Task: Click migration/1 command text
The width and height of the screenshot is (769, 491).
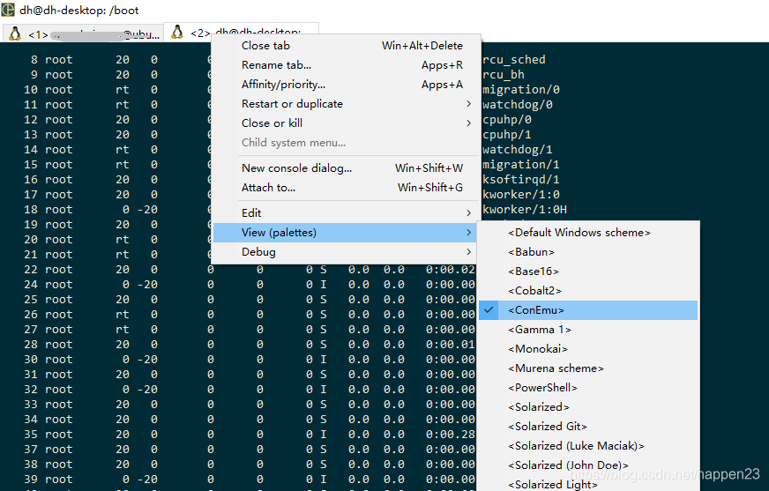Action: click(521, 165)
